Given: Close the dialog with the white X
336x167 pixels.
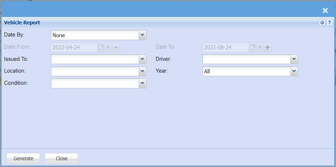Looking at the screenshot, I should pyautogui.click(x=325, y=10).
